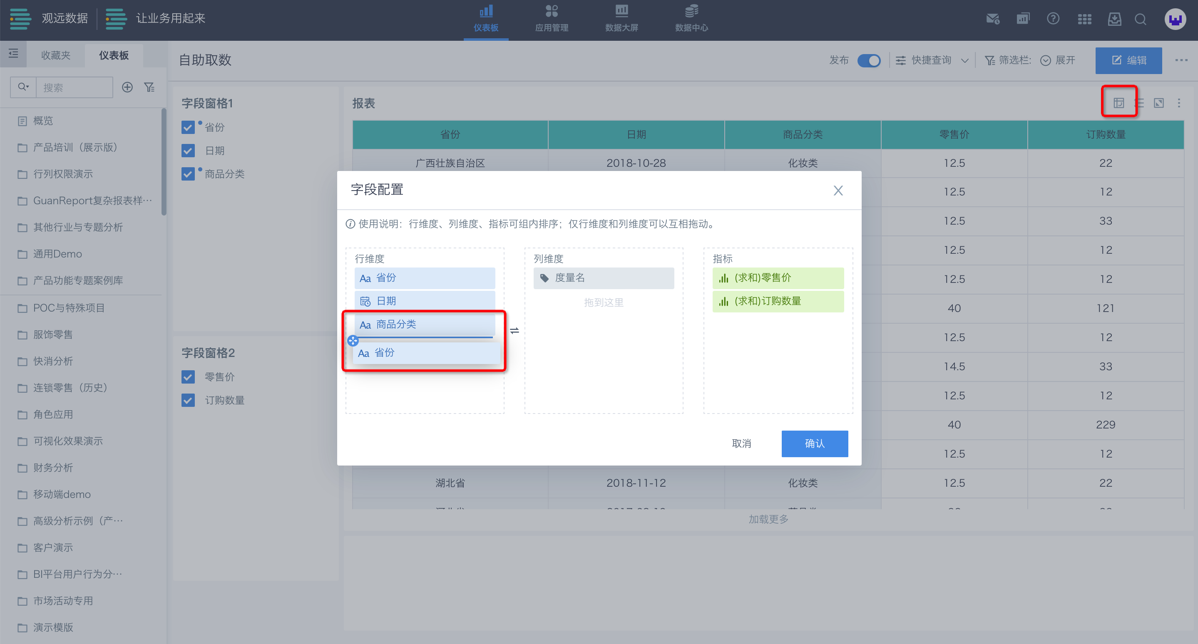Click the swap row/column dimensions icon

pos(514,331)
